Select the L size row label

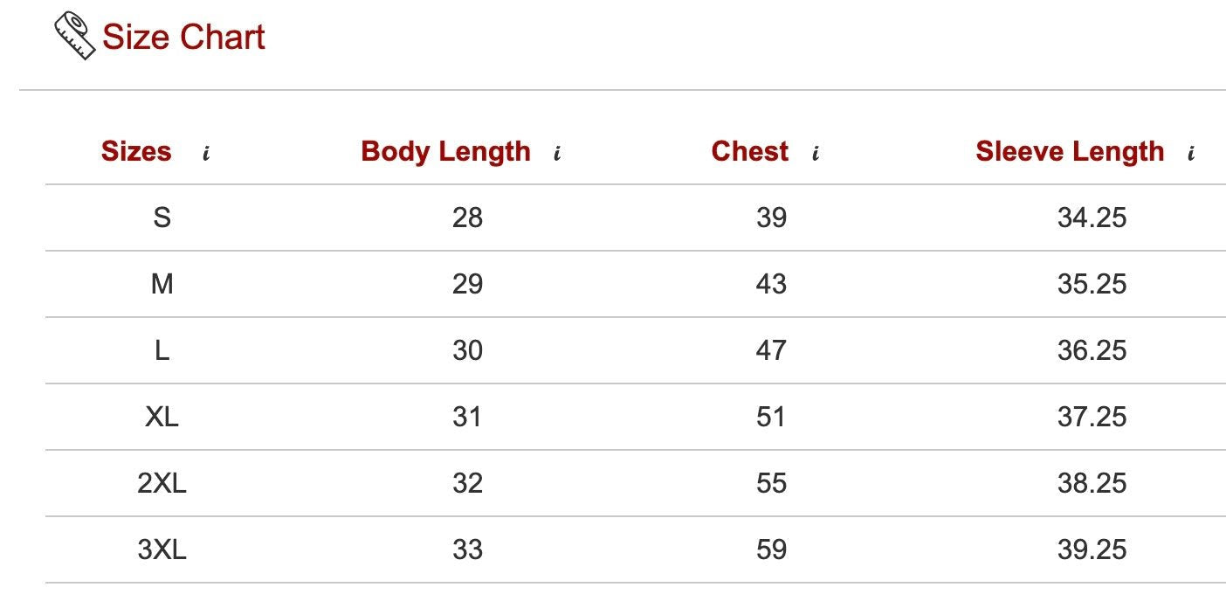[162, 350]
